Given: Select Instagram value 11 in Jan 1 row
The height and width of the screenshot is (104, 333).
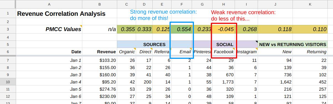Looking at the screenshot, I should [247, 60].
